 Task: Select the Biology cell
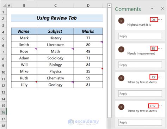(55, 65)
